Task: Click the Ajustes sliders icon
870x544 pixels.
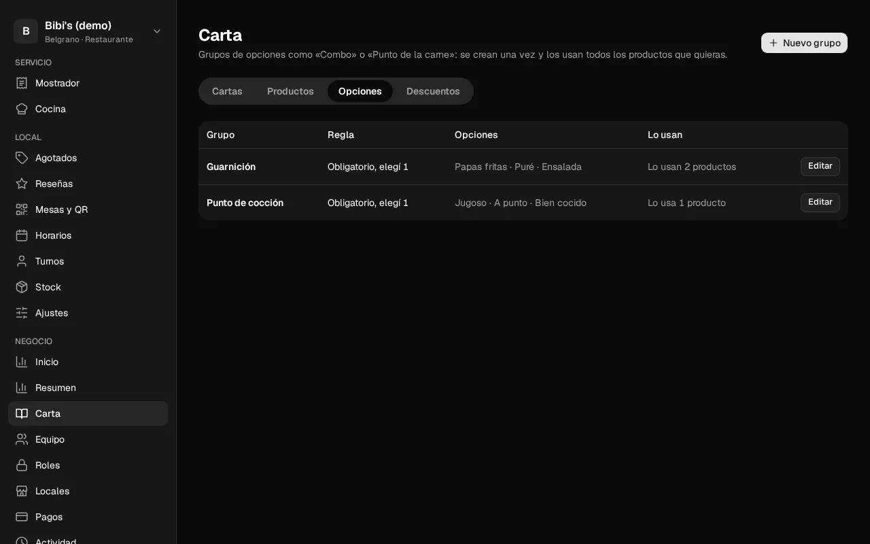Action: [22, 313]
